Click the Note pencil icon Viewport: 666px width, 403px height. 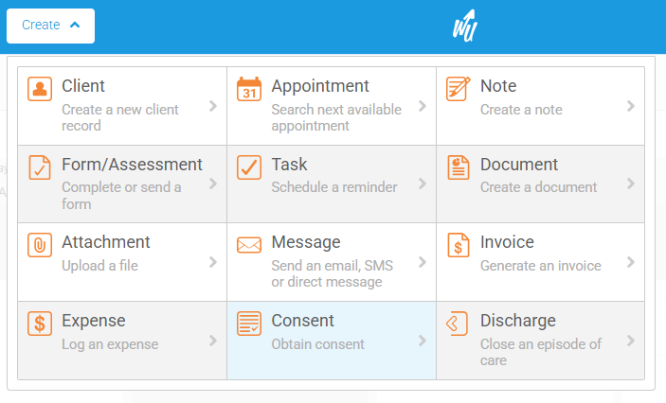coord(458,90)
